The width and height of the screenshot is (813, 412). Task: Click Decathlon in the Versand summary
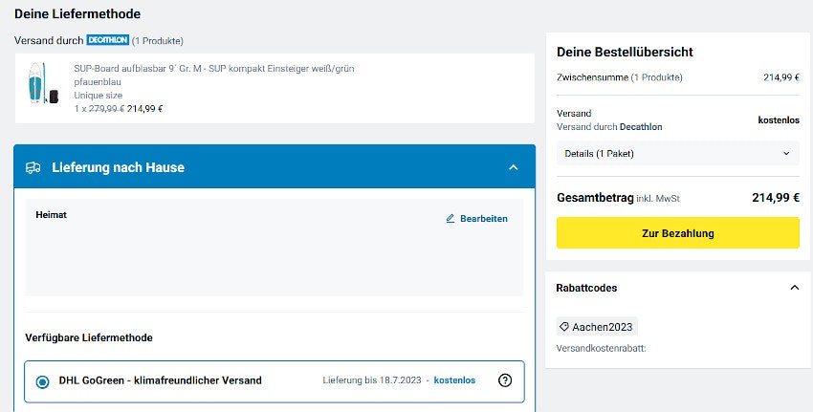(x=641, y=126)
